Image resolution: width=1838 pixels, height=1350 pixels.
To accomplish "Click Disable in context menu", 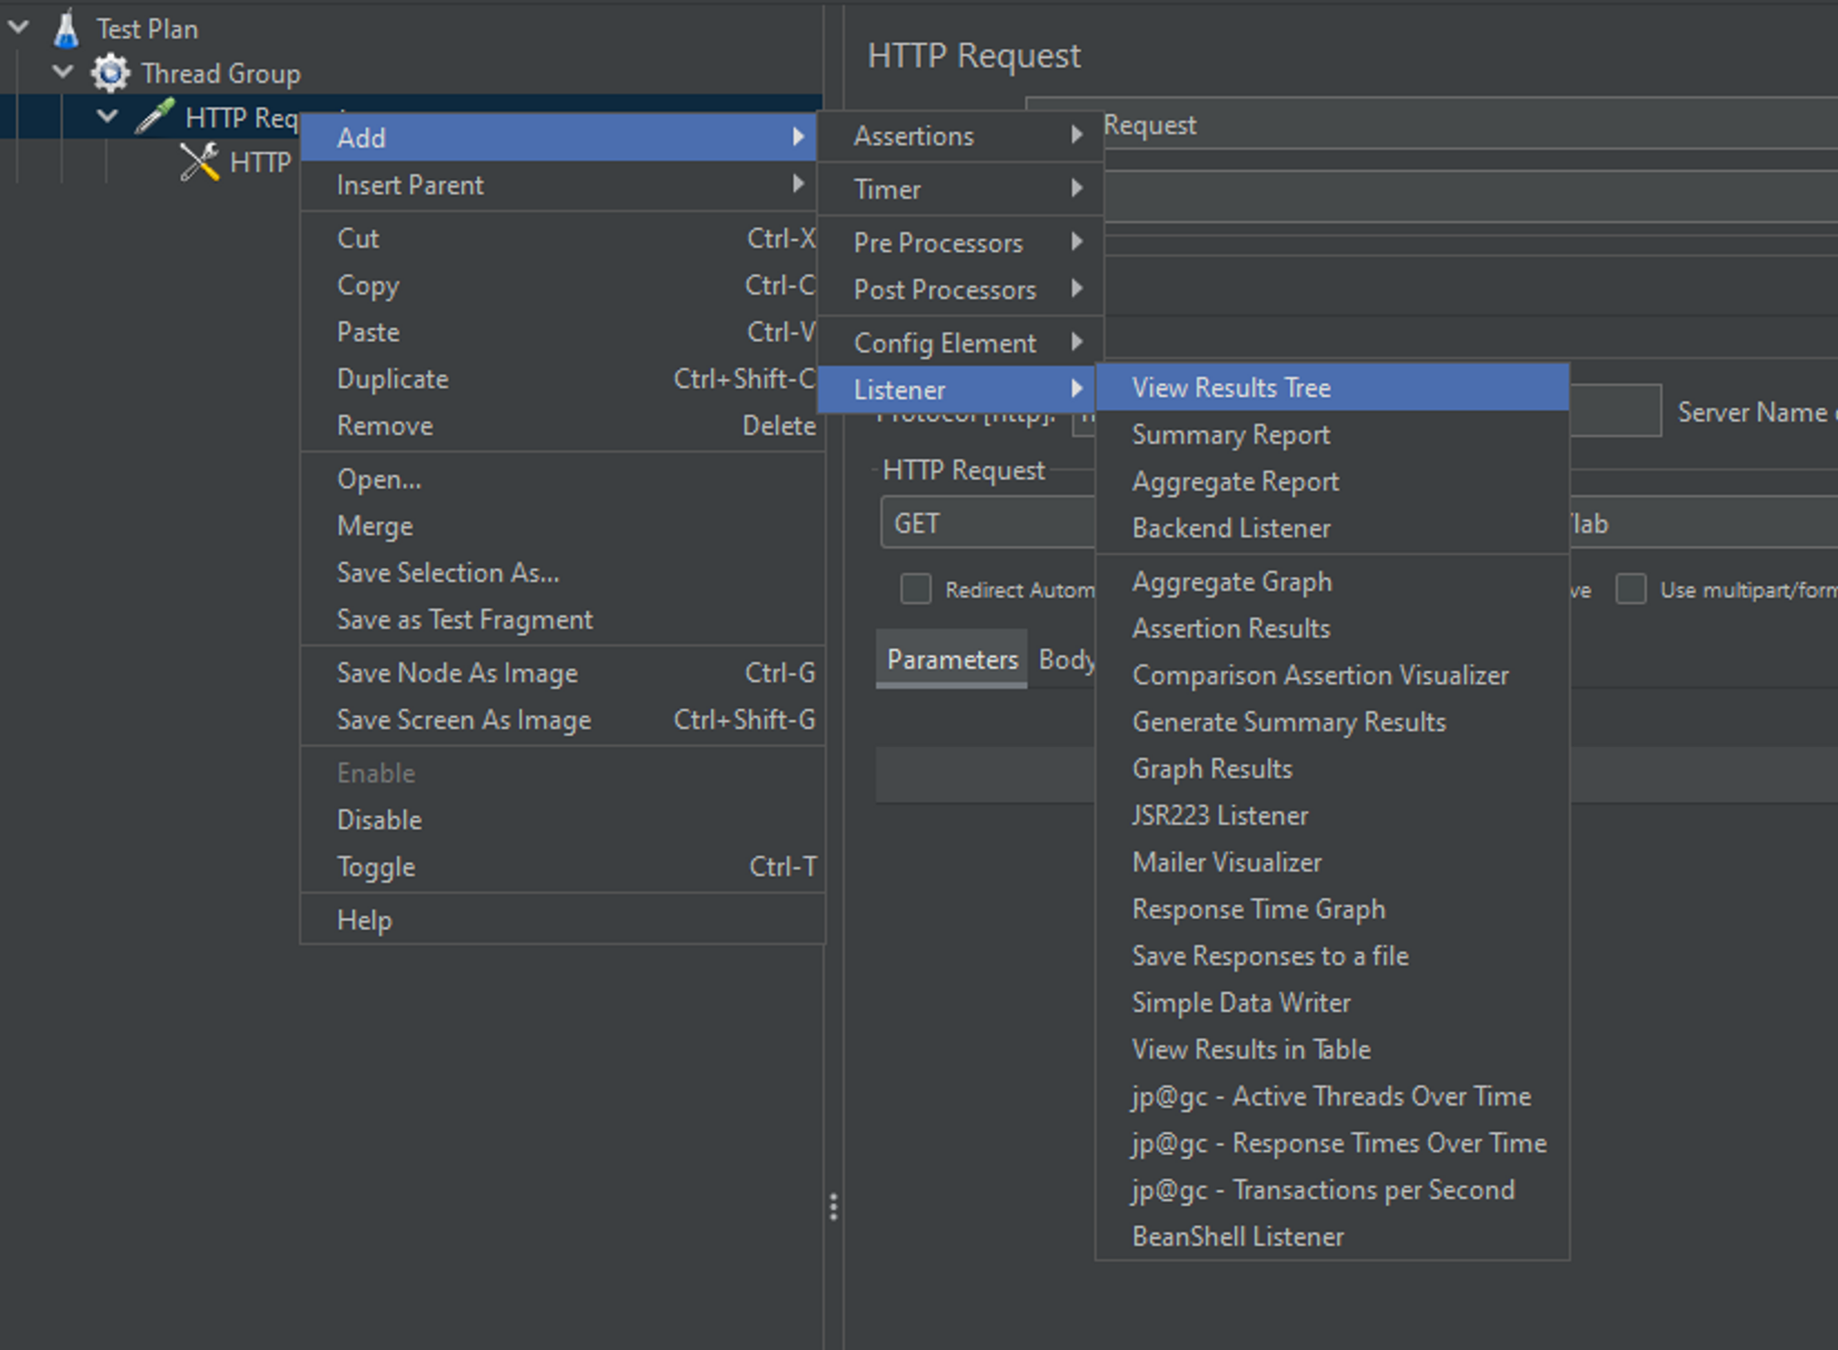I will pyautogui.click(x=379, y=820).
